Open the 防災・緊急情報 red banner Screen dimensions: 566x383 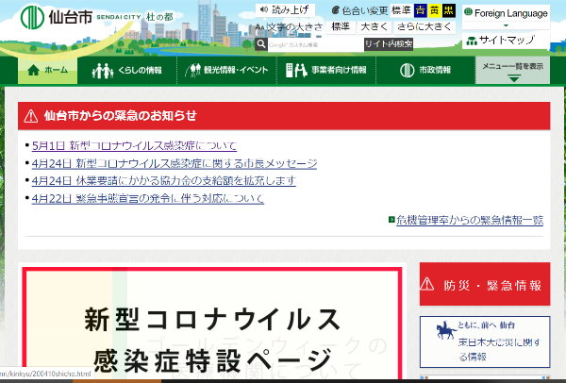point(484,284)
